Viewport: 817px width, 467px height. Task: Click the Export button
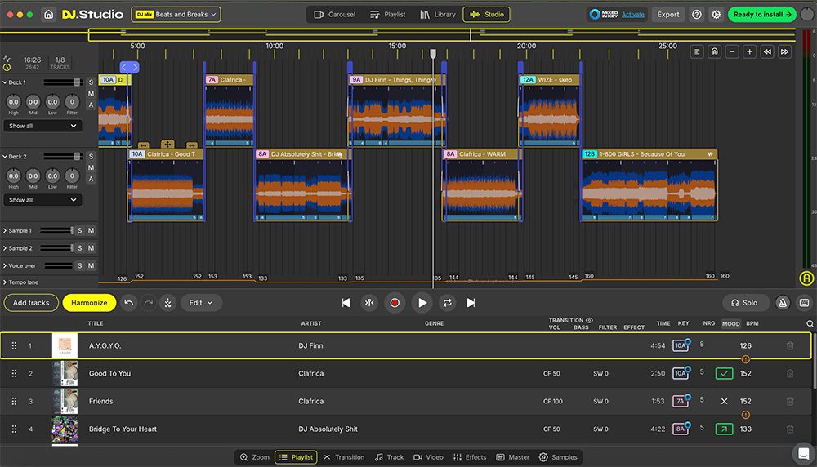668,15
